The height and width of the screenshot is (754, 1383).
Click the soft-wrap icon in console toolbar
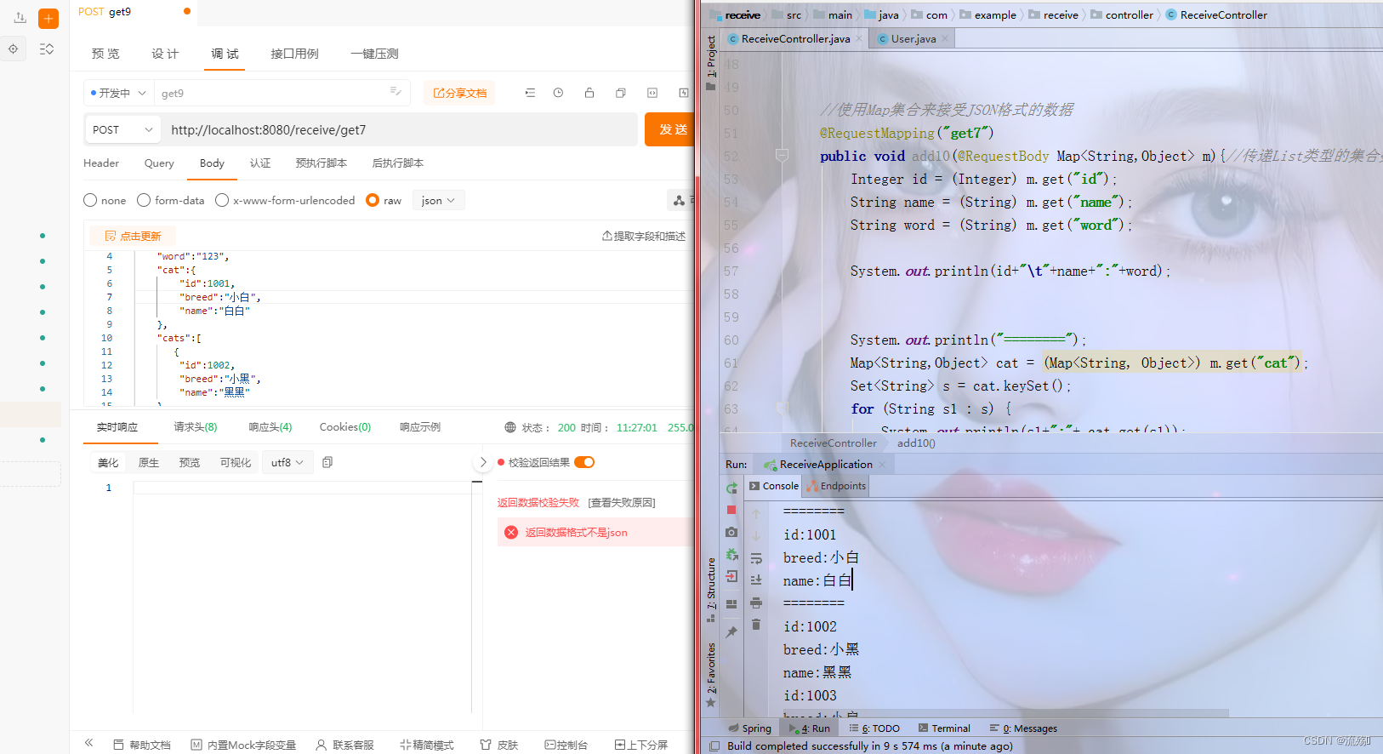pyautogui.click(x=756, y=558)
